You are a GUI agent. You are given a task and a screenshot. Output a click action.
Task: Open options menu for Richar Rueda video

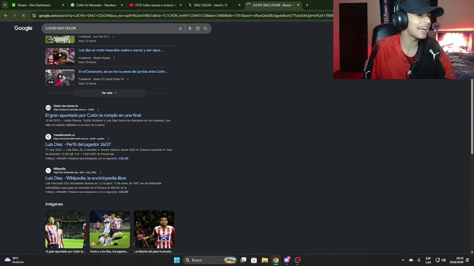[114, 58]
